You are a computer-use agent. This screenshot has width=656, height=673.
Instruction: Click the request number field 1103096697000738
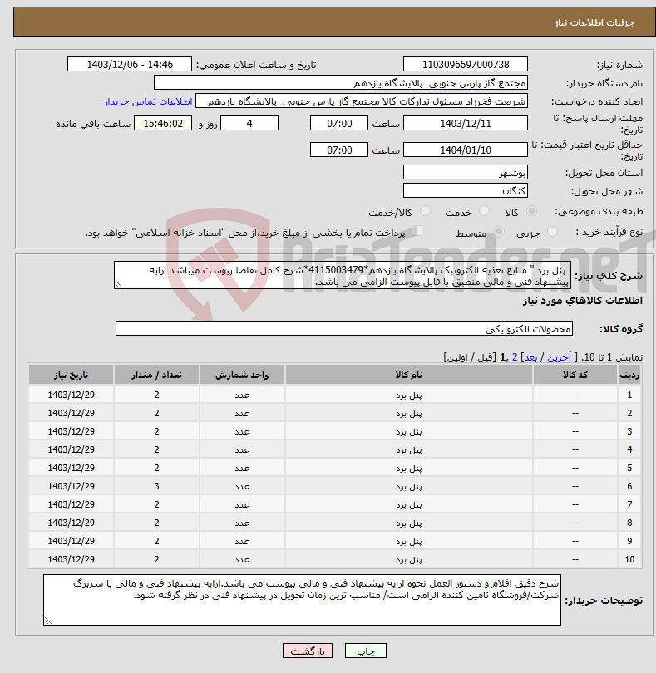(465, 65)
